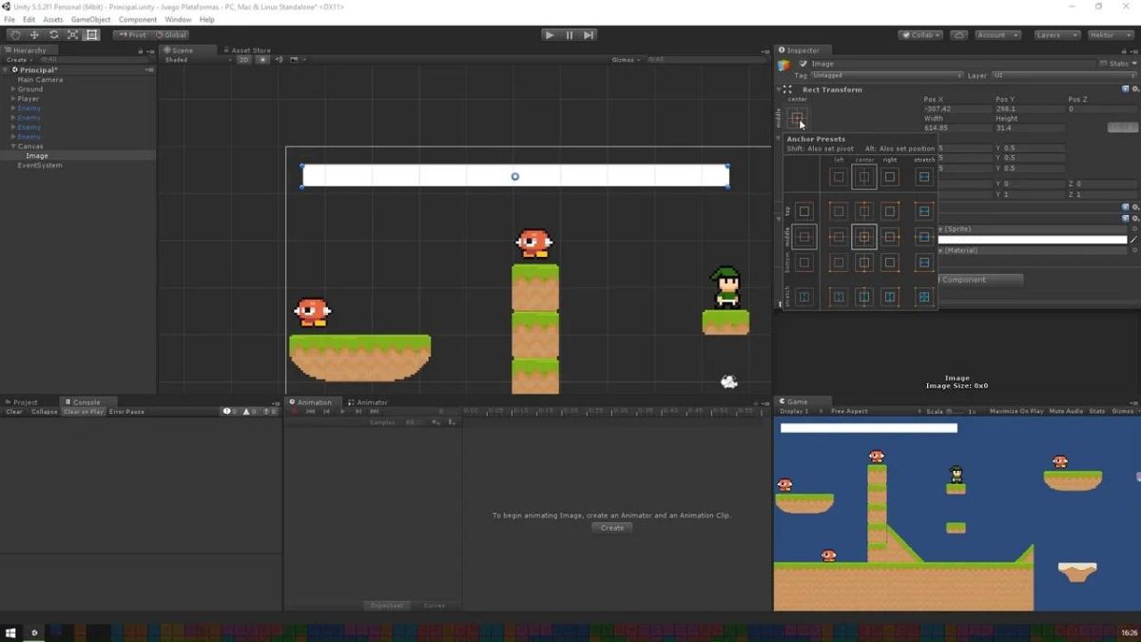The width and height of the screenshot is (1141, 642).
Task: Choose bottom-center anchor preset
Action: [x=863, y=263]
